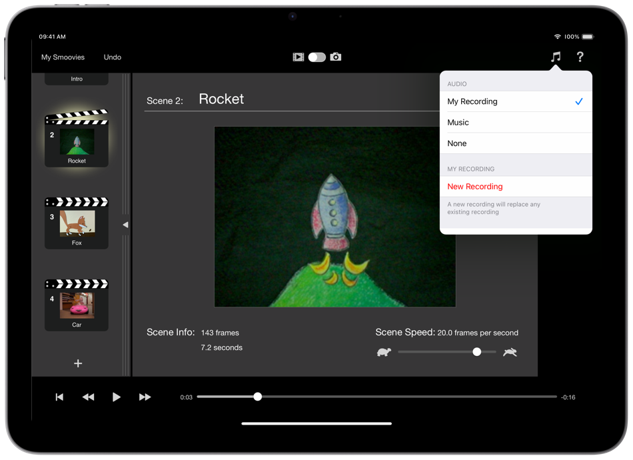Tap the 20.0 frames per second value

pos(478,333)
